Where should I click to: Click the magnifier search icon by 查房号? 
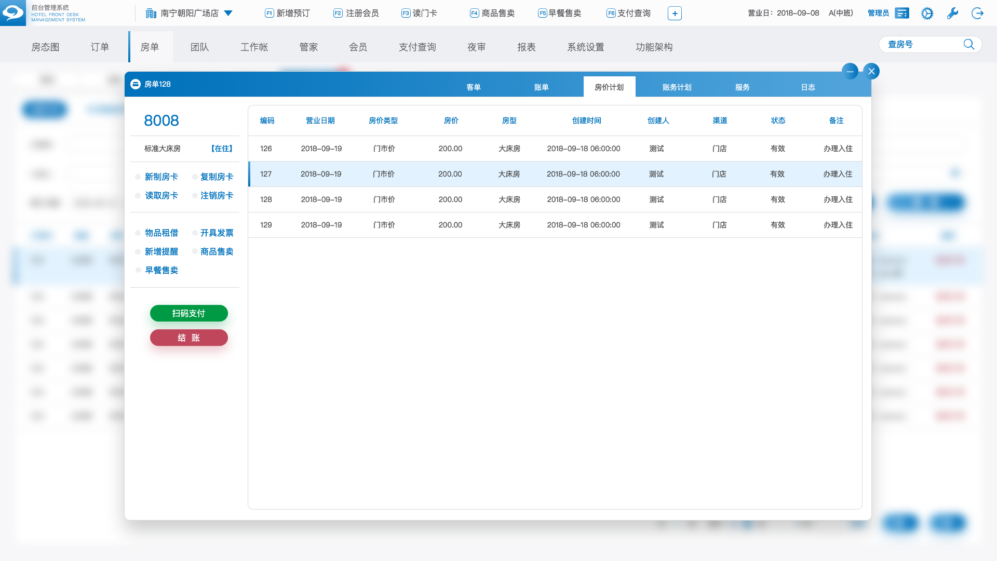point(968,44)
